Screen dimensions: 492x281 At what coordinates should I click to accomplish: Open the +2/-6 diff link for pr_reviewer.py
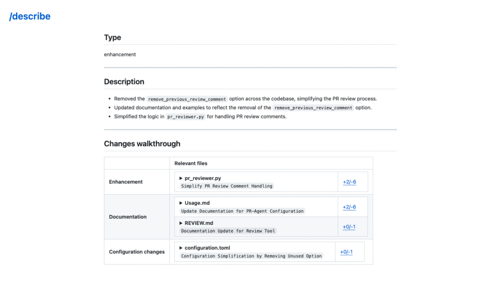[x=349, y=182]
